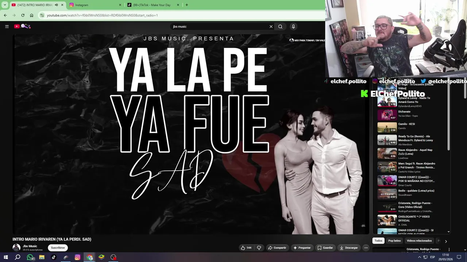The width and height of the screenshot is (467, 262).
Task: Select the 'Pop latino' filter chip
Action: (394, 241)
